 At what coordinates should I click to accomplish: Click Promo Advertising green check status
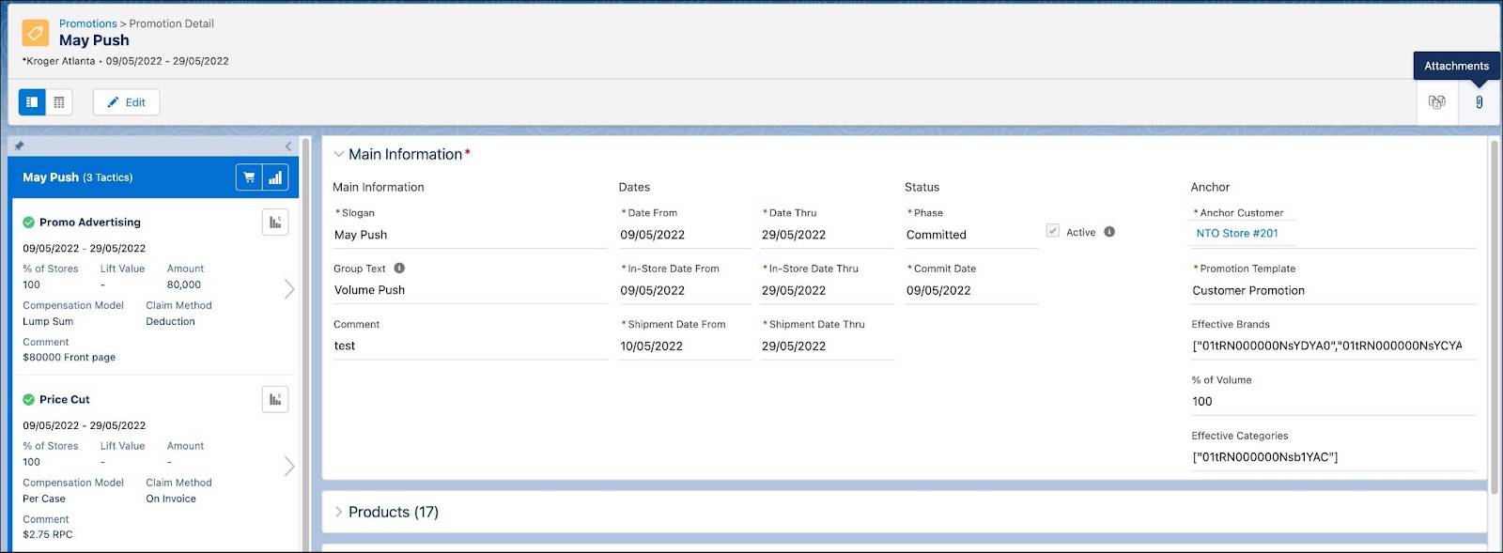click(x=28, y=223)
